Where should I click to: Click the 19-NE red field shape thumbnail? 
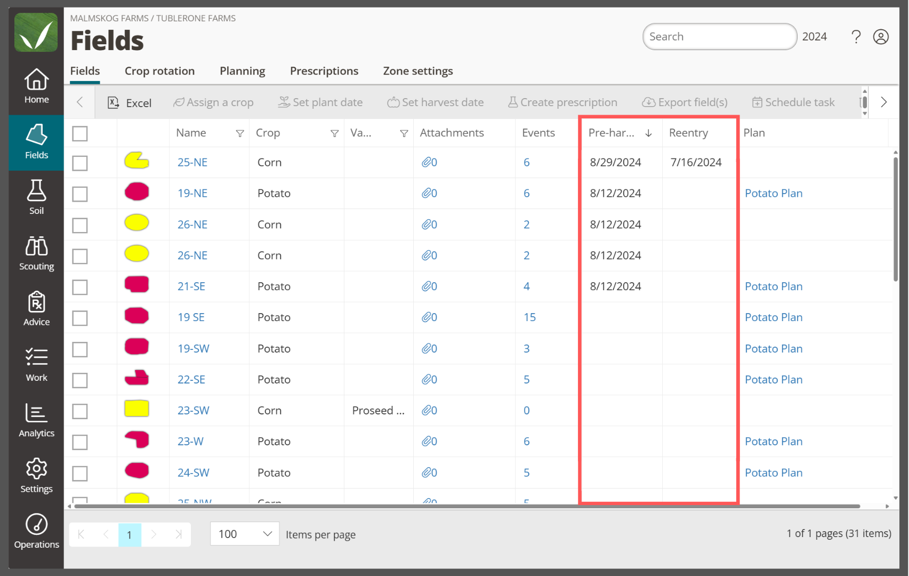(136, 191)
